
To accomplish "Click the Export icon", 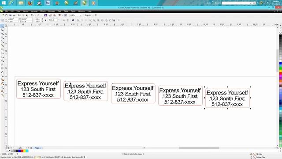I will coord(55,15).
